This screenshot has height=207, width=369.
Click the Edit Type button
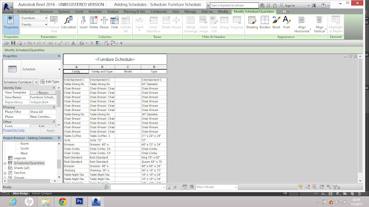coord(50,82)
